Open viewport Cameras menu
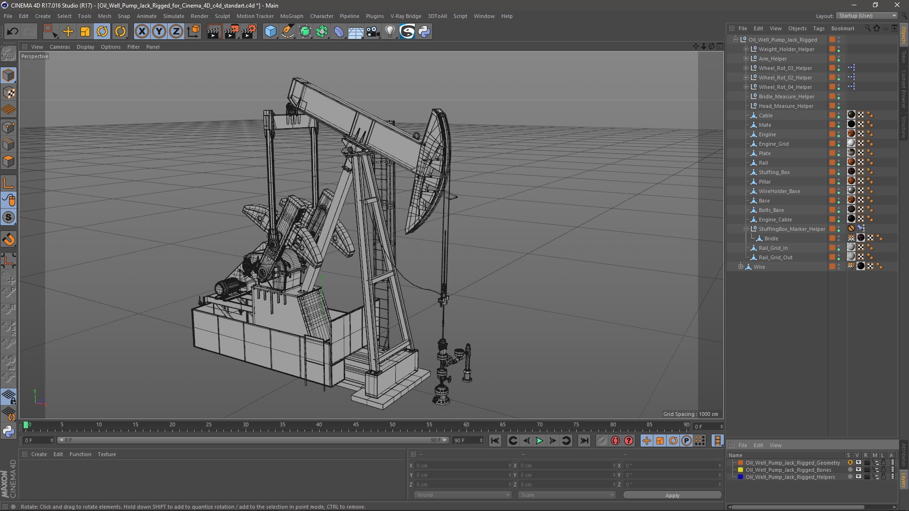The image size is (909, 511). (60, 47)
